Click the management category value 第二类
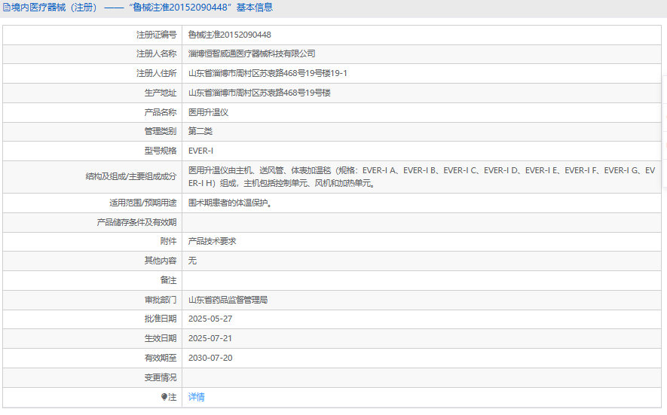 click(x=200, y=131)
